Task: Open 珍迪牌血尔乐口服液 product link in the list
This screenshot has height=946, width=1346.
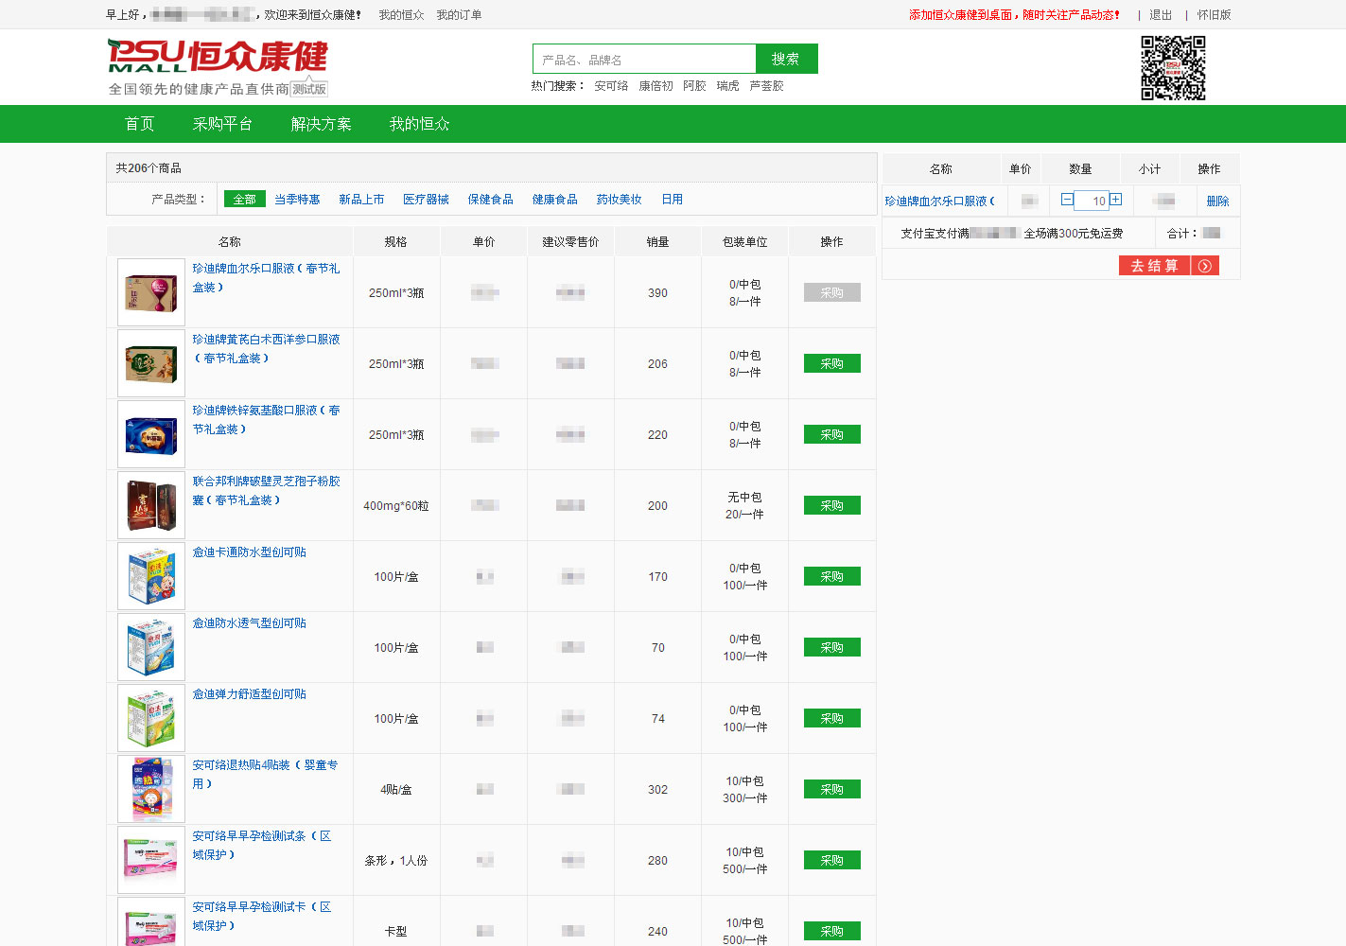Action: [x=266, y=278]
